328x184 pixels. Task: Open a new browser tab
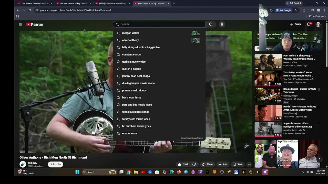[174, 3]
